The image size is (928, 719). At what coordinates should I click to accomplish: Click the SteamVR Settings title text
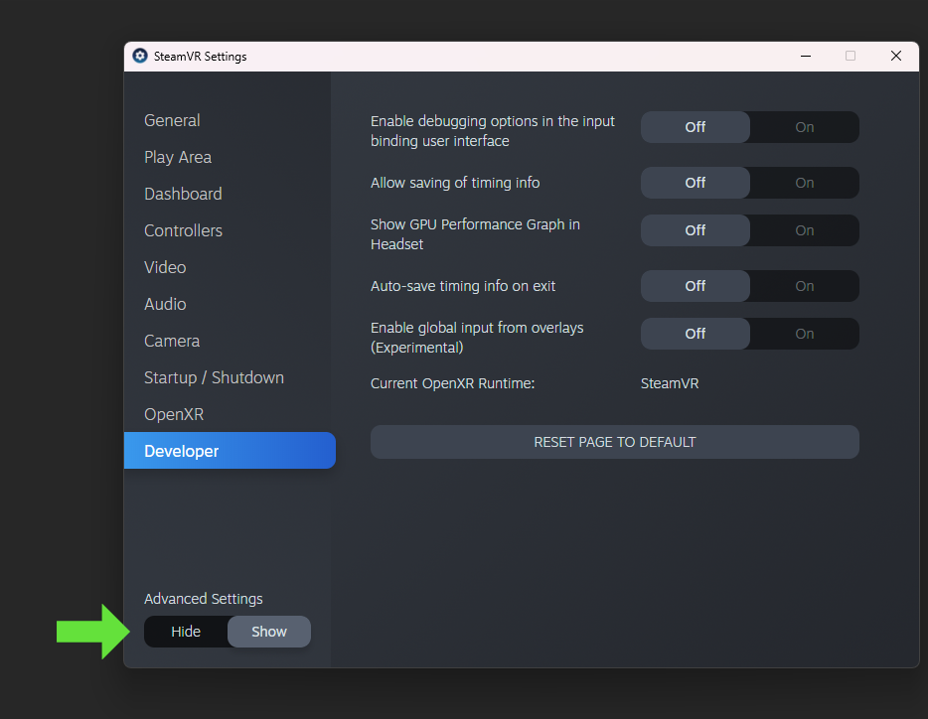point(200,57)
